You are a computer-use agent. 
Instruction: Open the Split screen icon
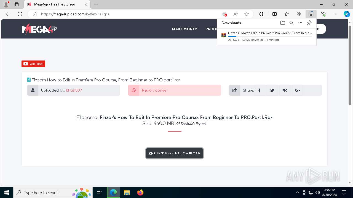(274, 14)
